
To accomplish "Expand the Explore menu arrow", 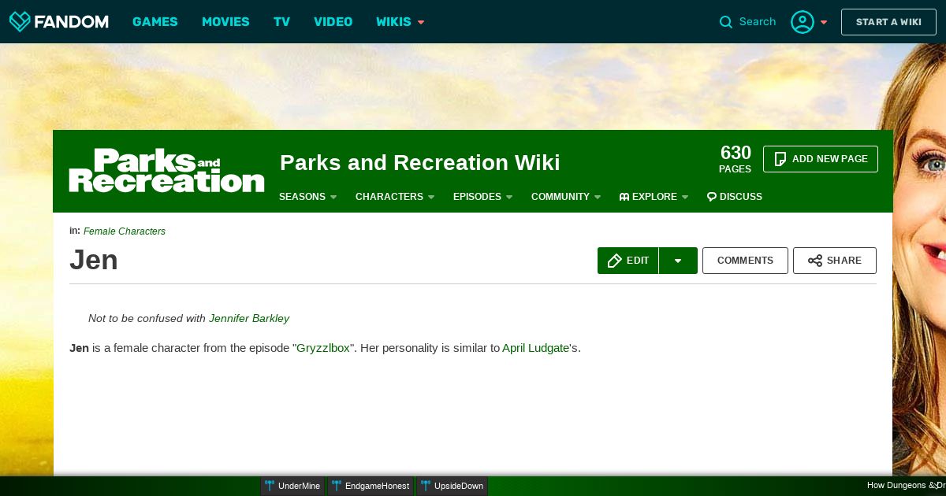I will click(685, 197).
